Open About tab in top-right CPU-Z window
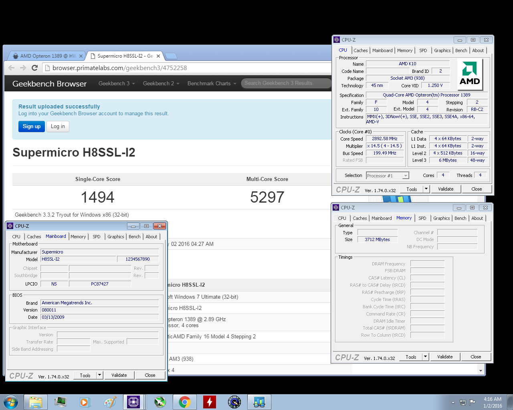 (x=478, y=50)
